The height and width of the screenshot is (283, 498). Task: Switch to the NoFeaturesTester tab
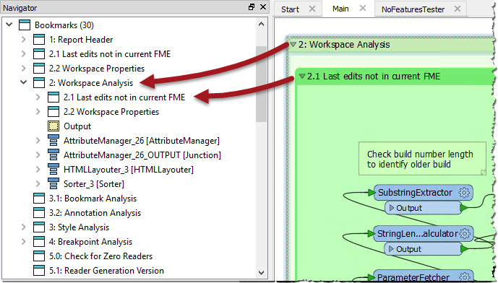click(413, 9)
